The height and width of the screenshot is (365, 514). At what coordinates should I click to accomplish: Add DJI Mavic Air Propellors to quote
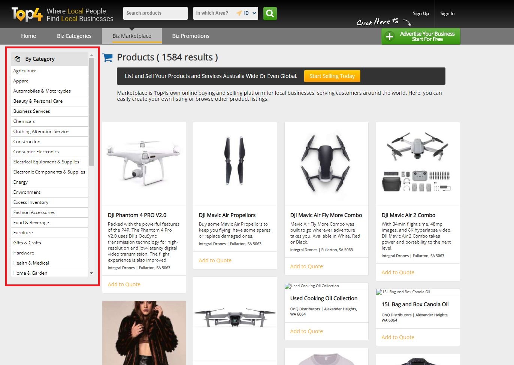tap(215, 260)
